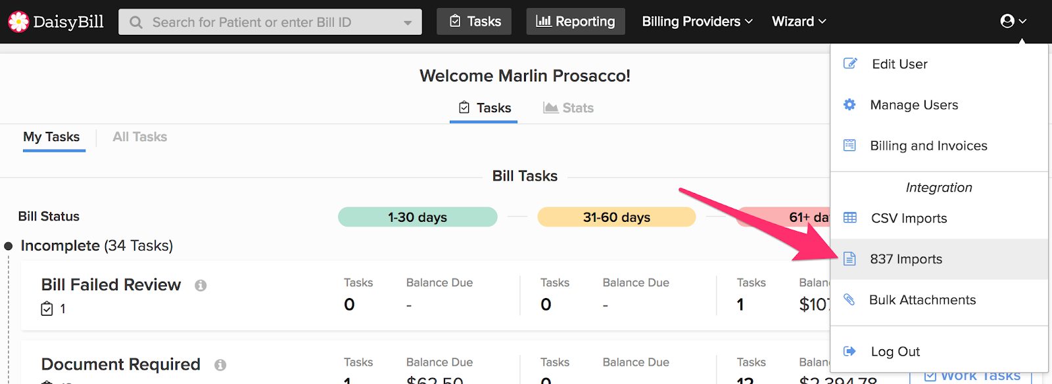Select 837 Imports from the menu
1052x384 pixels.
(x=906, y=259)
